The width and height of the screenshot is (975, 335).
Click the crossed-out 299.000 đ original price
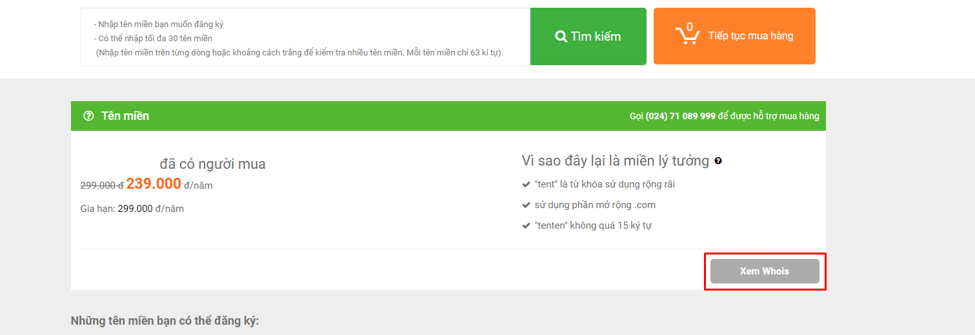102,186
